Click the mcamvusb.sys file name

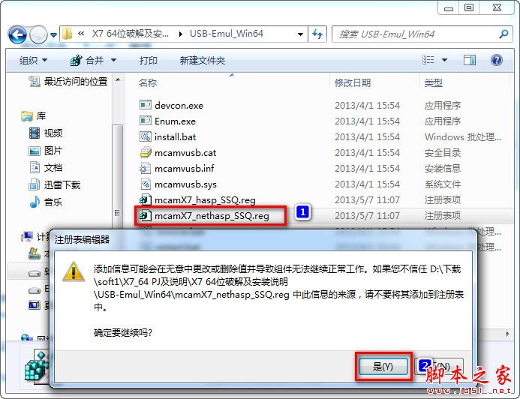click(x=185, y=184)
